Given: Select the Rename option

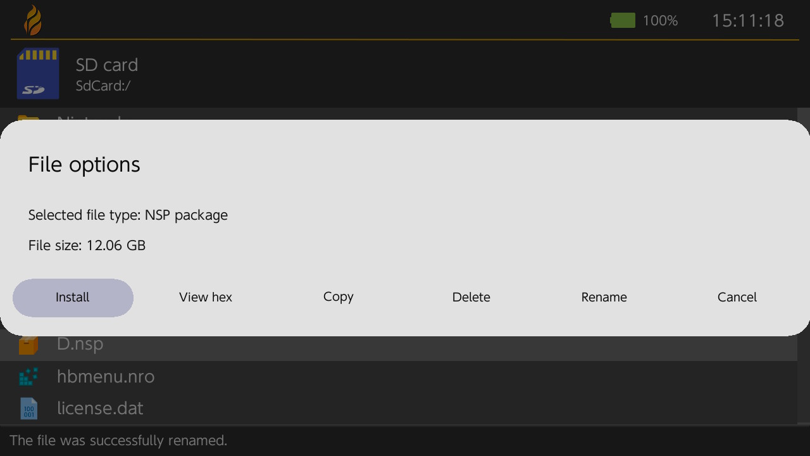Looking at the screenshot, I should pyautogui.click(x=604, y=298).
